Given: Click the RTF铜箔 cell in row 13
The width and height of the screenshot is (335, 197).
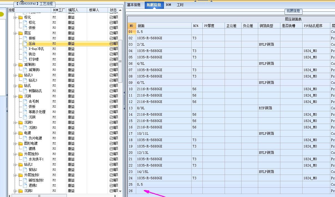Looking at the screenshot, I should (x=269, y=108).
